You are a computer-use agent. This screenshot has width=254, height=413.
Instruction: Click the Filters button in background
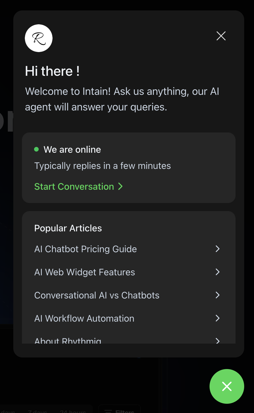pos(119,411)
